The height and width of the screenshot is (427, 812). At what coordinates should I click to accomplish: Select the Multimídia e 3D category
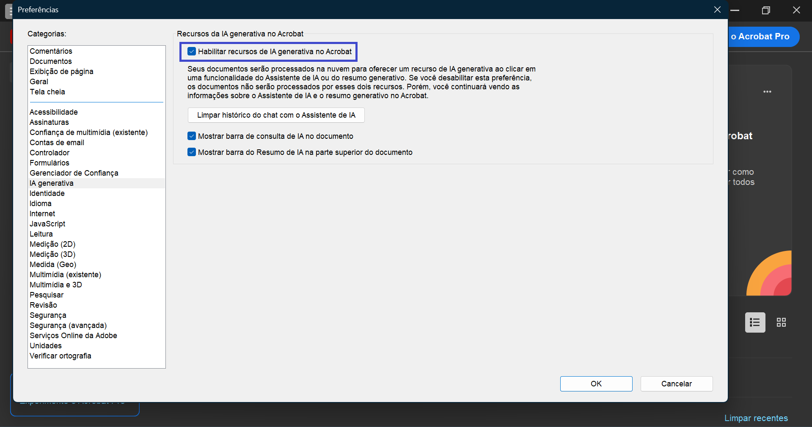pyautogui.click(x=96, y=285)
